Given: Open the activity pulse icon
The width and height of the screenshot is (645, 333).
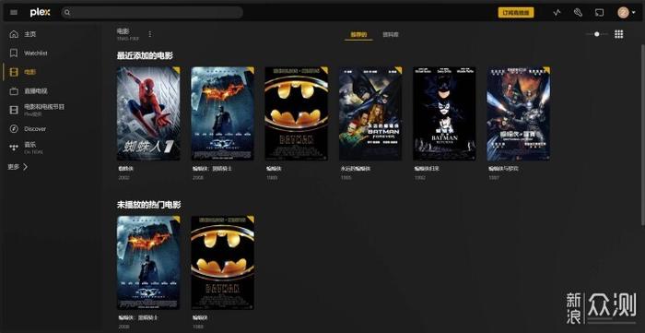Looking at the screenshot, I should 557,12.
